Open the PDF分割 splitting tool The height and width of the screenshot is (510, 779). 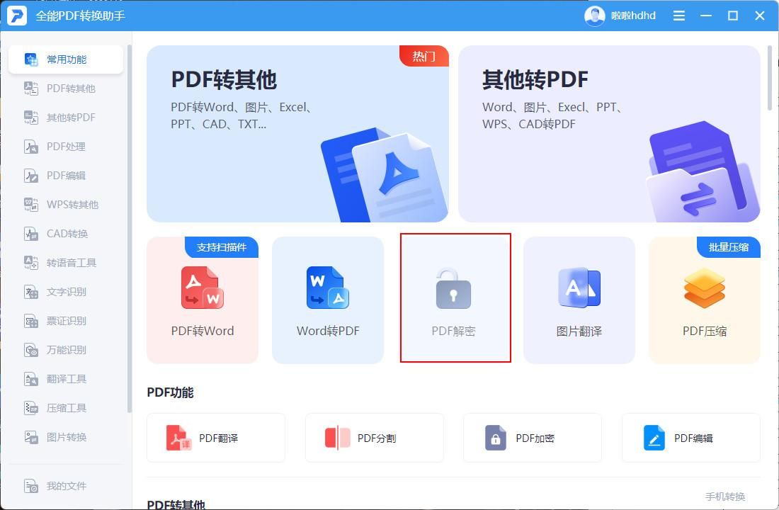pyautogui.click(x=374, y=437)
